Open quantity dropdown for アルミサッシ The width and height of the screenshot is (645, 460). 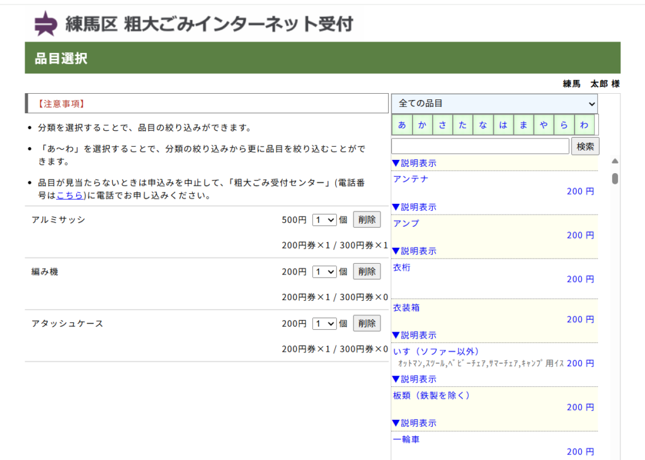325,220
